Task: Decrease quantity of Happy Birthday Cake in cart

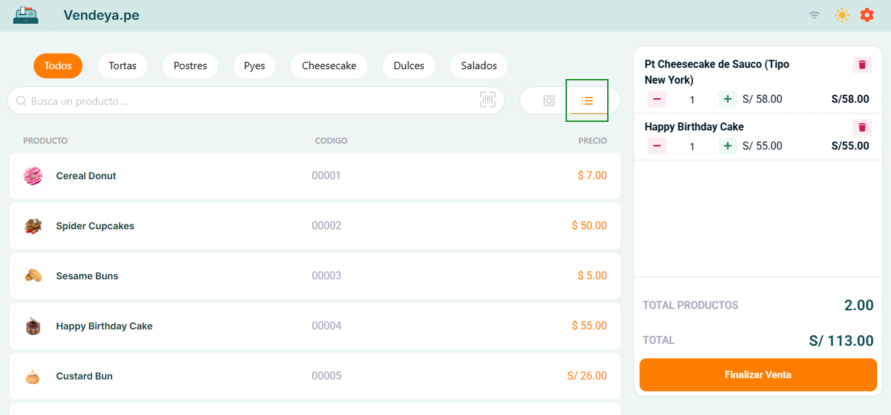Action: point(657,146)
